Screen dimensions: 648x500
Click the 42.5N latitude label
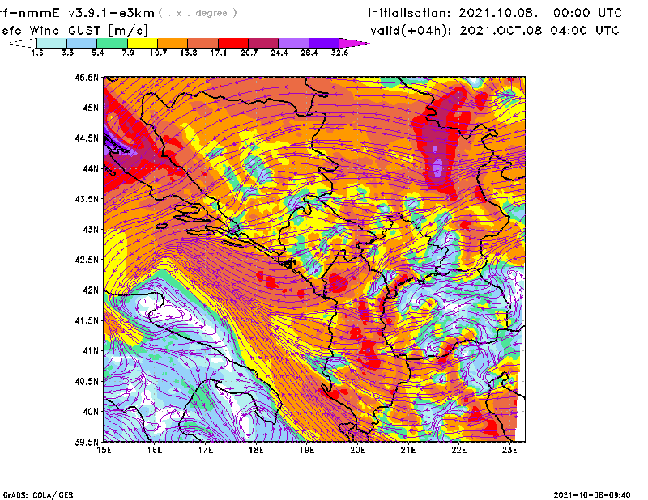[x=87, y=260]
